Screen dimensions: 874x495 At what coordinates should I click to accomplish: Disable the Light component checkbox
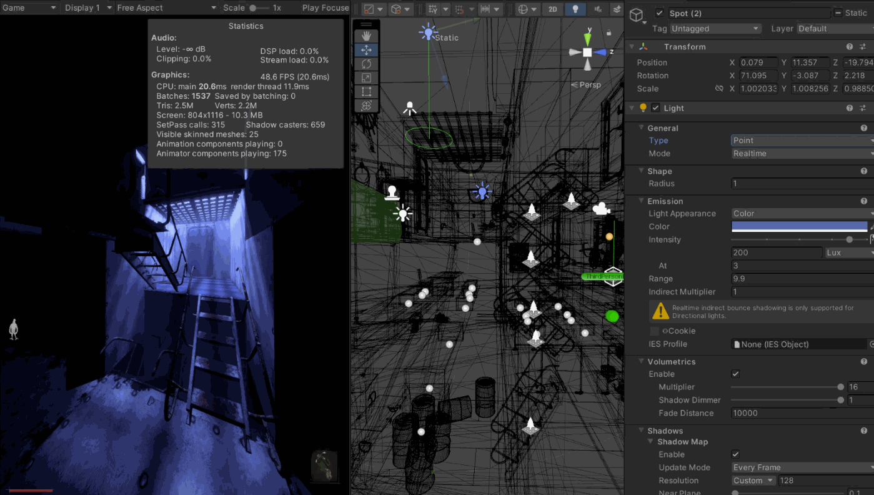(655, 108)
